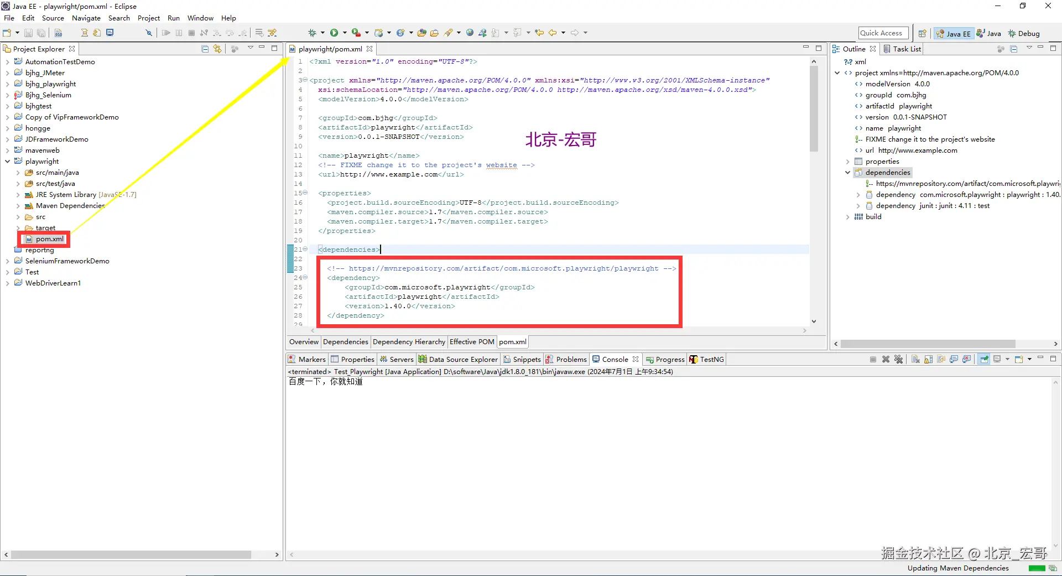
Task: Select Java EE perspective button
Action: tap(954, 33)
